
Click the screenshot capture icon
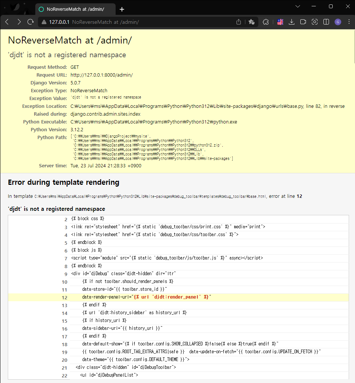tap(315, 22)
